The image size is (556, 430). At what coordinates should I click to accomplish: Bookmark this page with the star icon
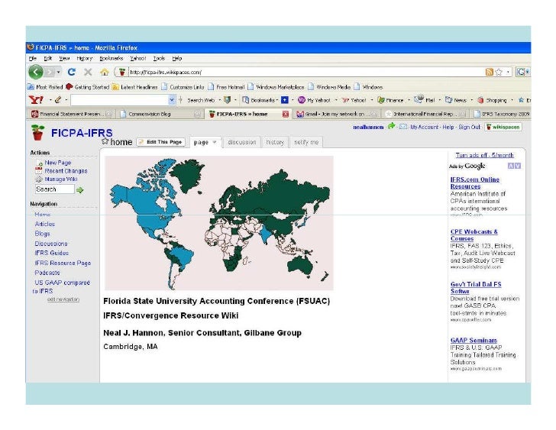point(499,72)
